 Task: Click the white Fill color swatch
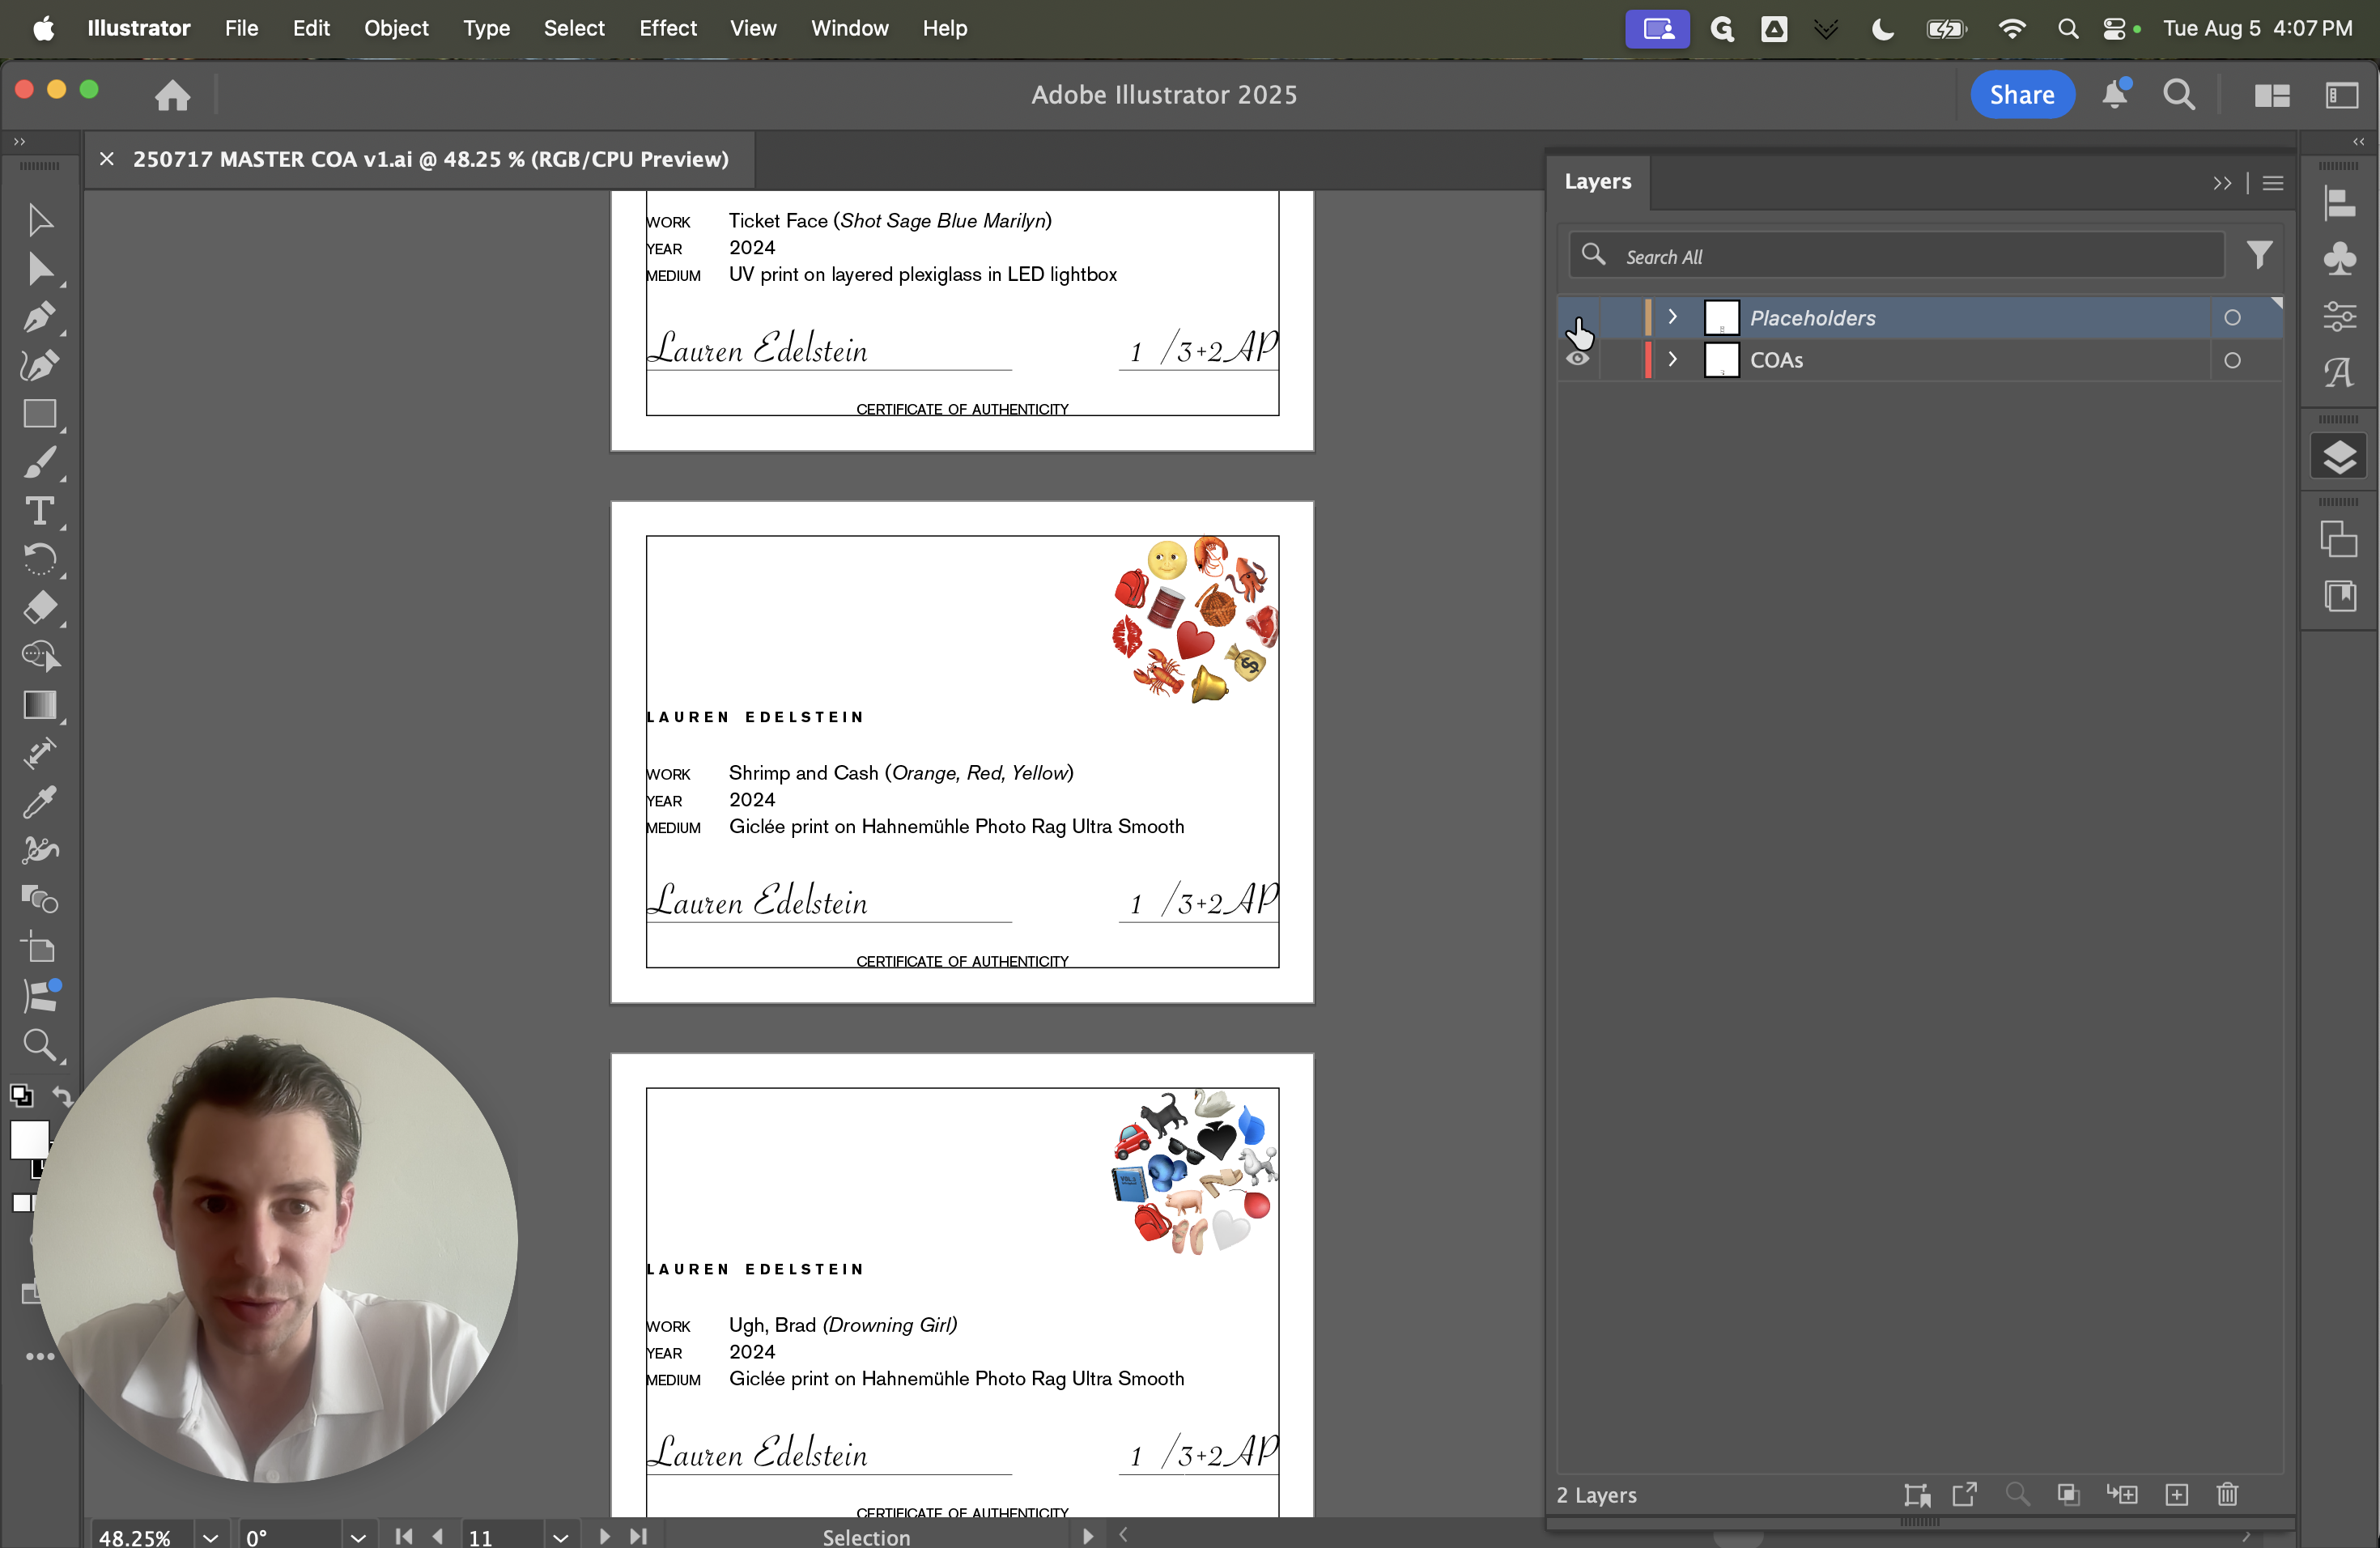click(29, 1139)
